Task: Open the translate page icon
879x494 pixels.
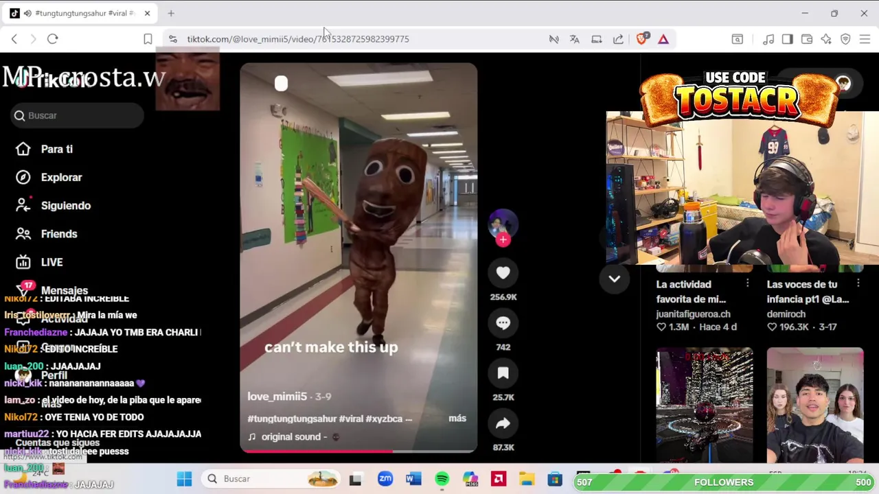Action: (x=575, y=39)
